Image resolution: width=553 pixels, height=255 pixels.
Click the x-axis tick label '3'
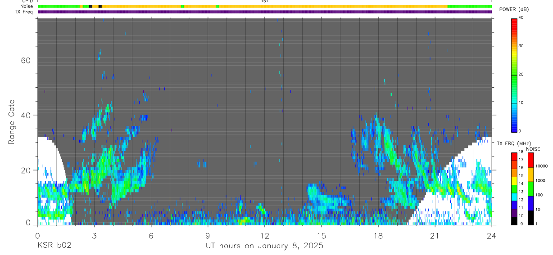click(94, 235)
